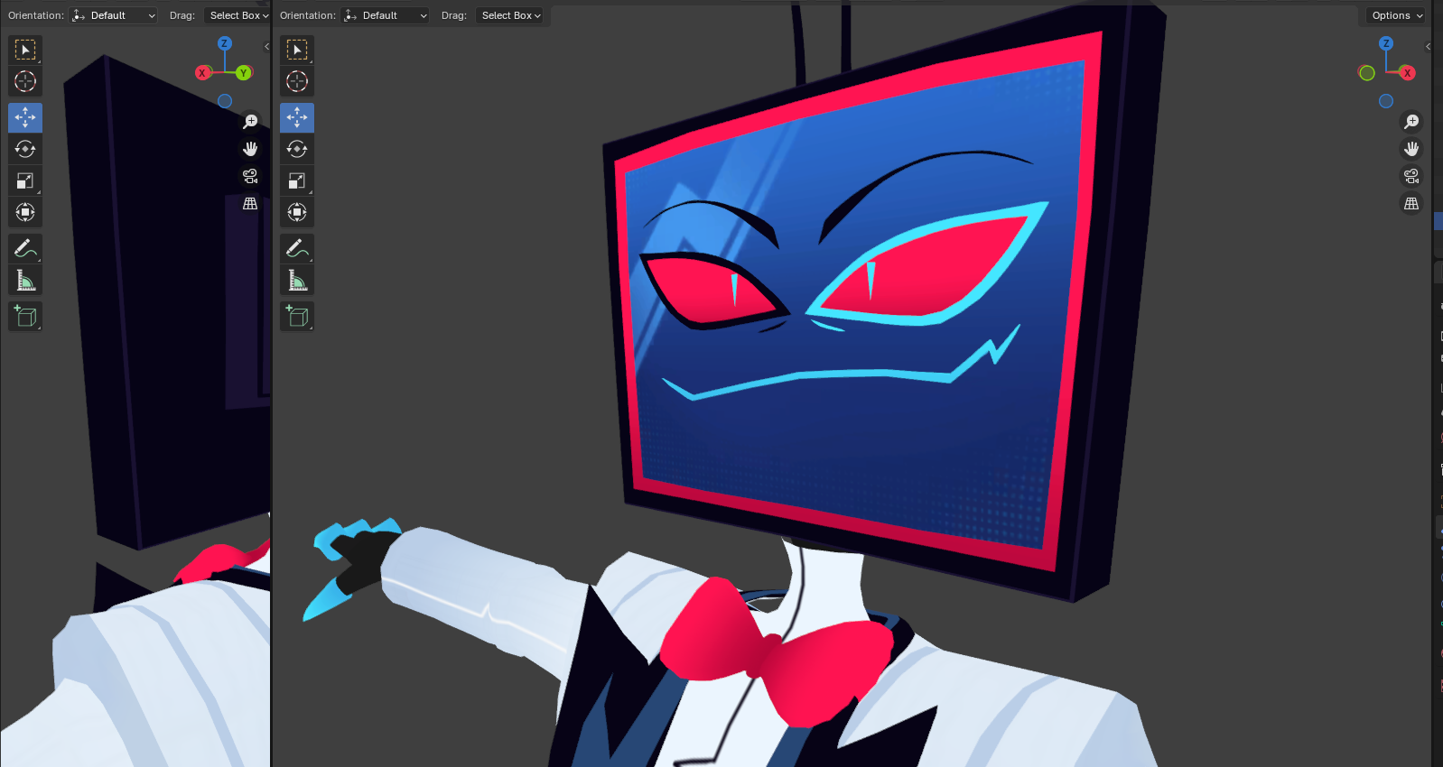Click the zoom view icon in left viewport
The width and height of the screenshot is (1443, 767).
[250, 122]
